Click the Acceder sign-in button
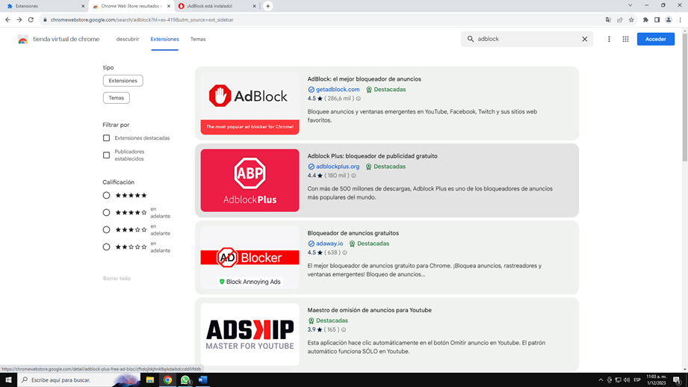This screenshot has height=387, width=688. point(656,39)
